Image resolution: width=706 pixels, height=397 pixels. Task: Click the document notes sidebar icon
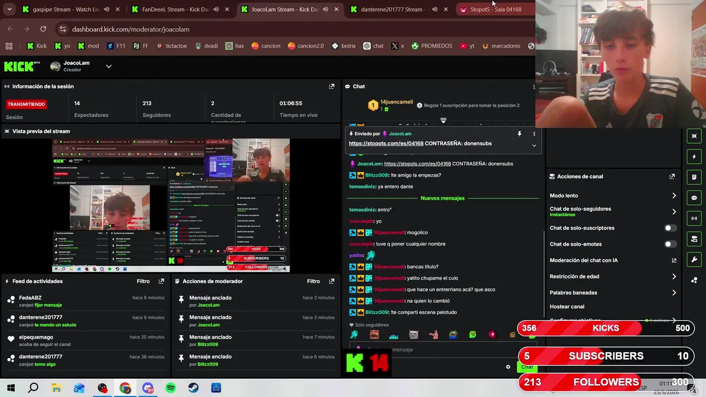(x=694, y=177)
